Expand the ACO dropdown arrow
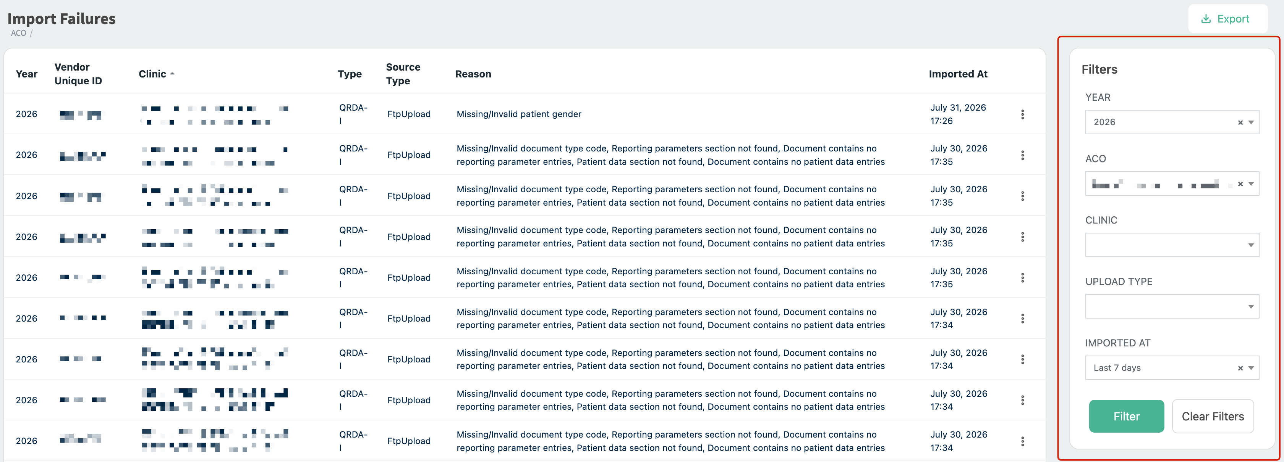 [x=1251, y=184]
